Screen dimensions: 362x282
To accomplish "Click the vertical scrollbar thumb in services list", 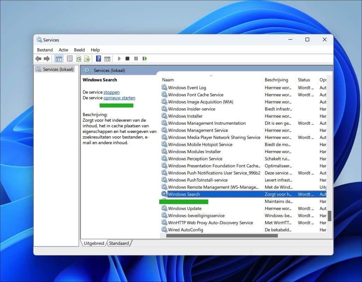I will pos(329,216).
